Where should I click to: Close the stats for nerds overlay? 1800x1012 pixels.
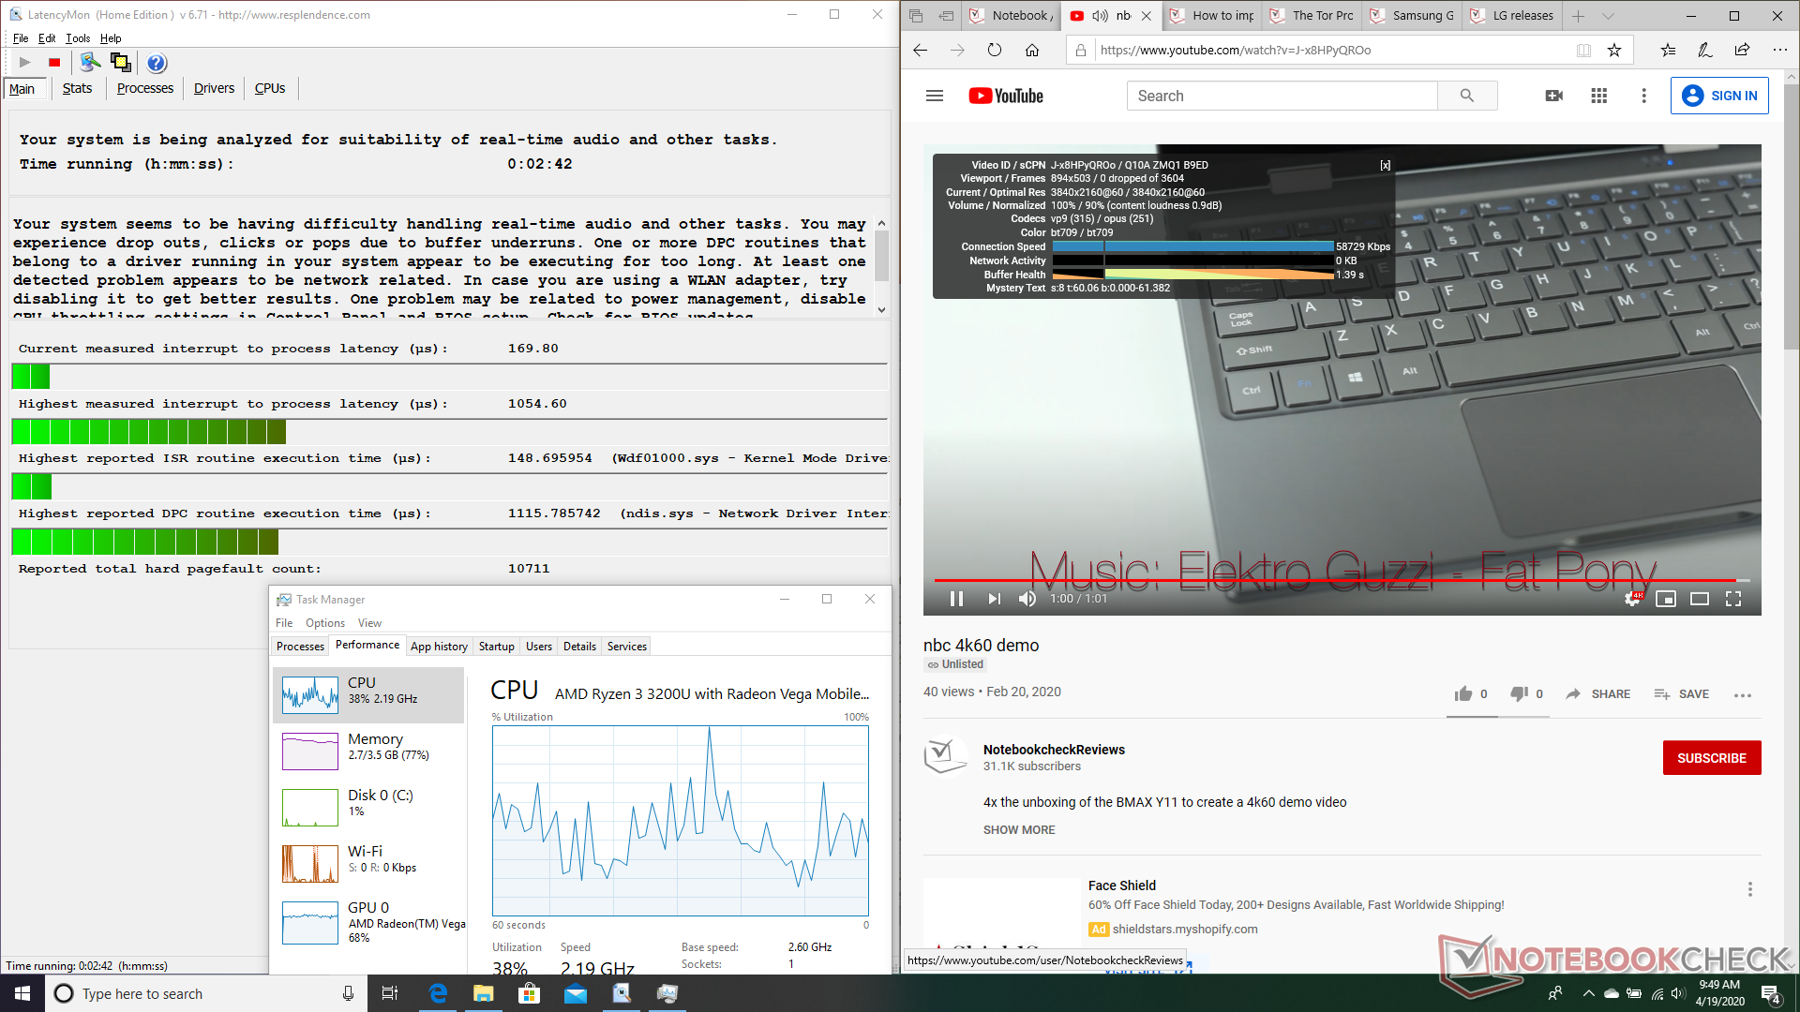[x=1385, y=165]
